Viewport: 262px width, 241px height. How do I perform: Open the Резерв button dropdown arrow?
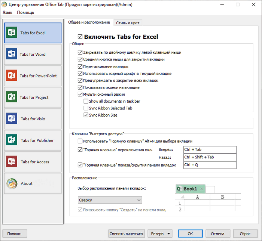coord(169,234)
